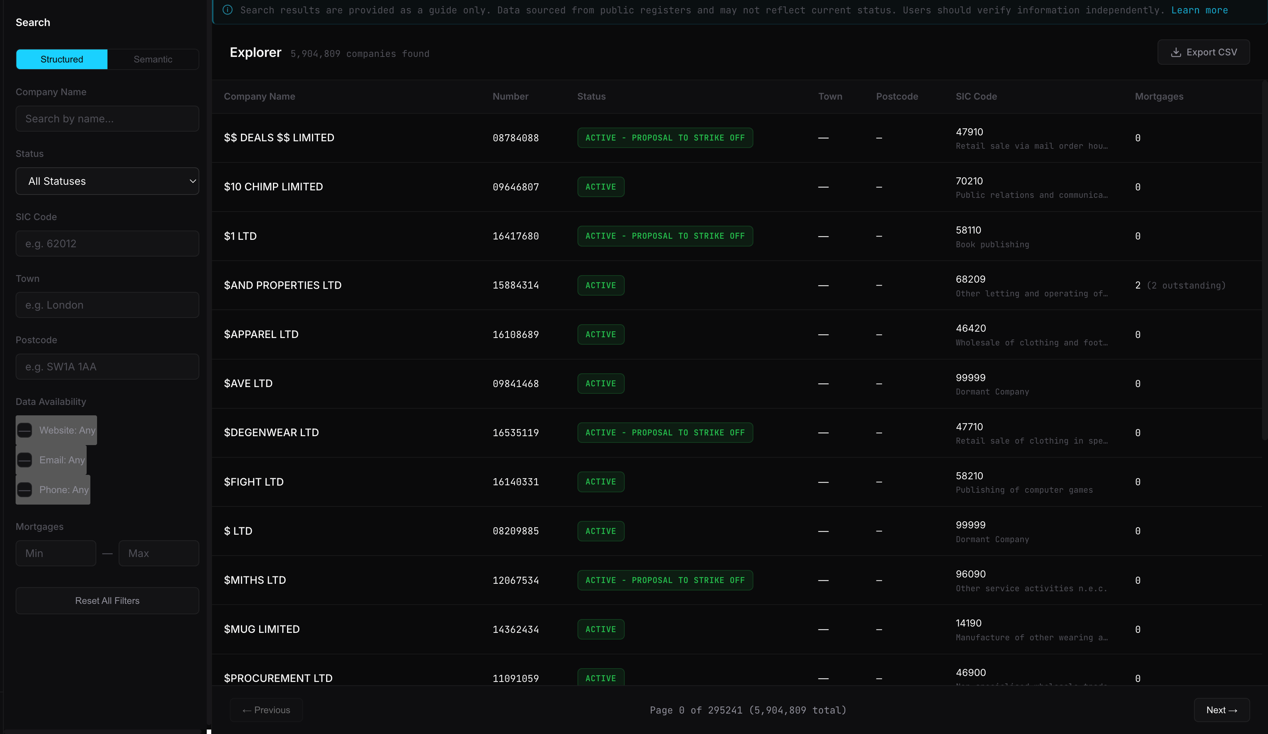Click the Previous page button
The width and height of the screenshot is (1268, 734).
[x=266, y=710]
